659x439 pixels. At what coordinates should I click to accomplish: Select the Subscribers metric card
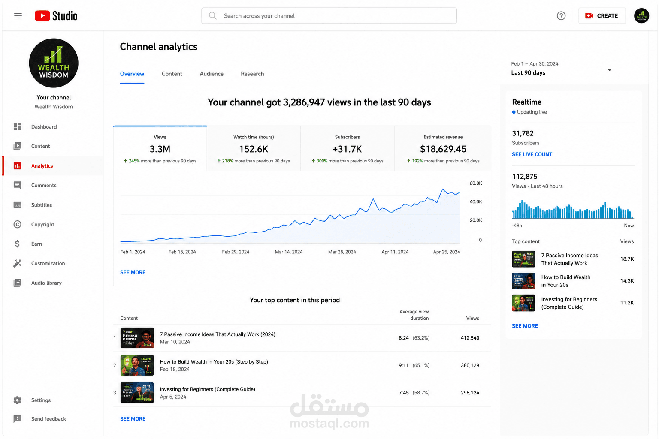coord(348,148)
